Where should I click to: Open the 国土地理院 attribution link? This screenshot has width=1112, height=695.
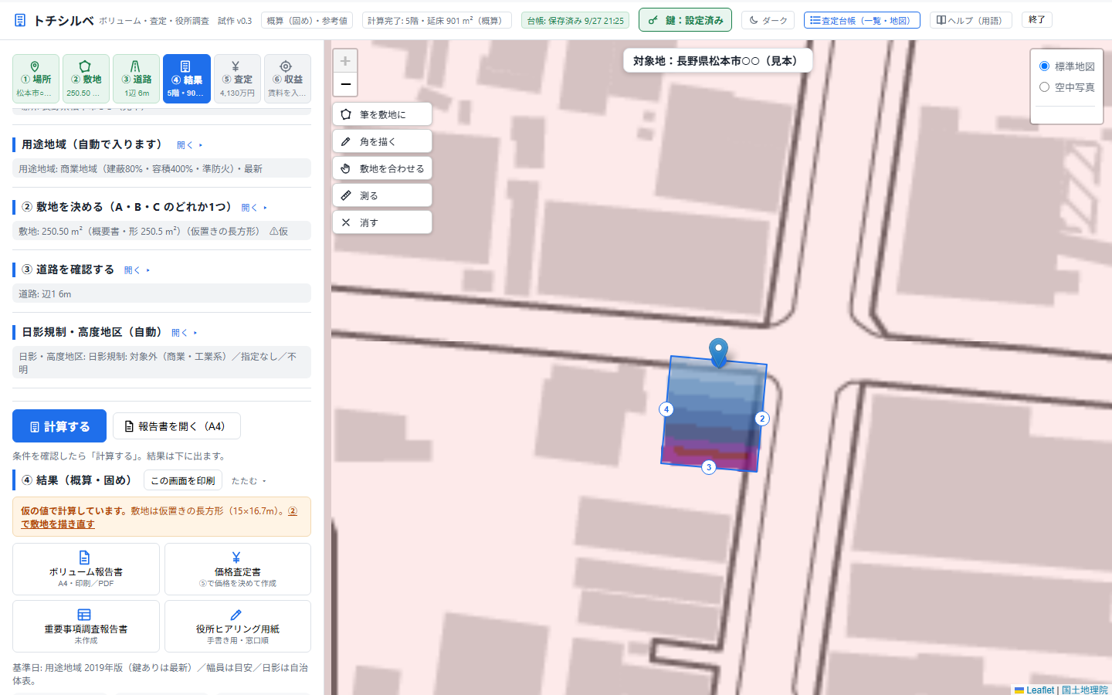pos(1085,690)
